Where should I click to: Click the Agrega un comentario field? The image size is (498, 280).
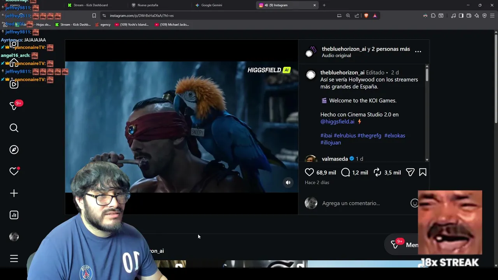click(351, 203)
